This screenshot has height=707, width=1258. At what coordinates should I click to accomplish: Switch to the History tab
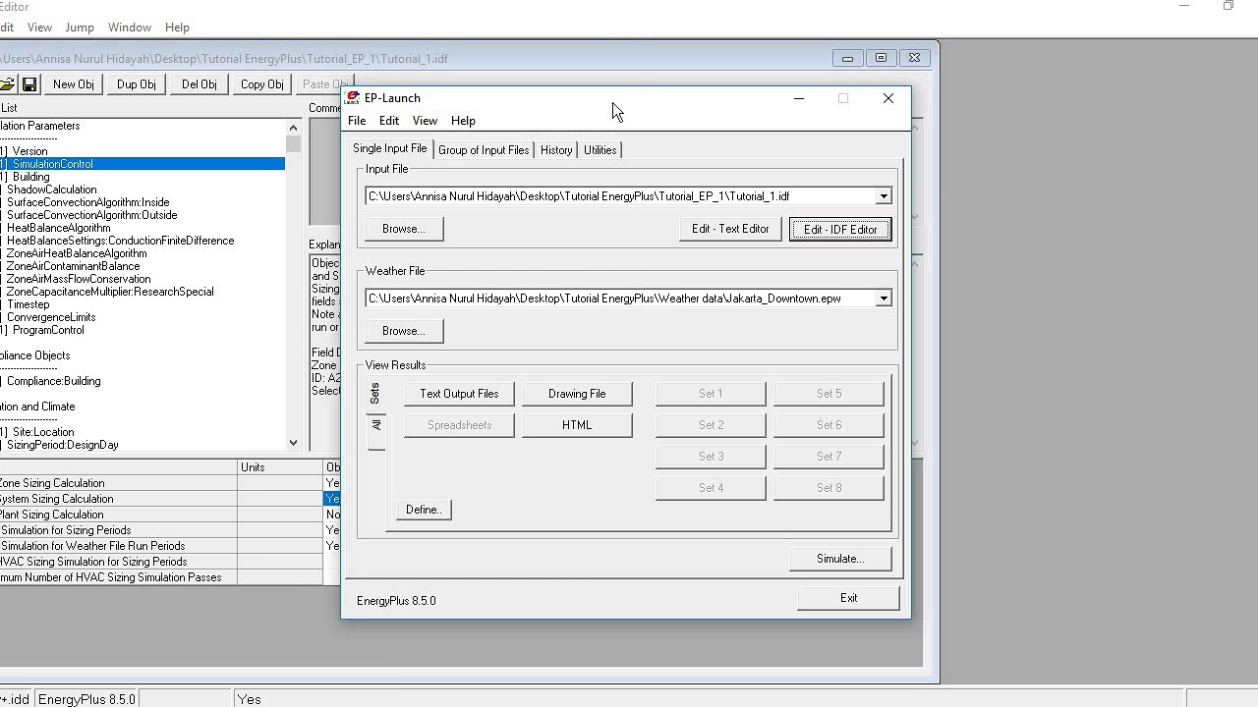click(556, 150)
